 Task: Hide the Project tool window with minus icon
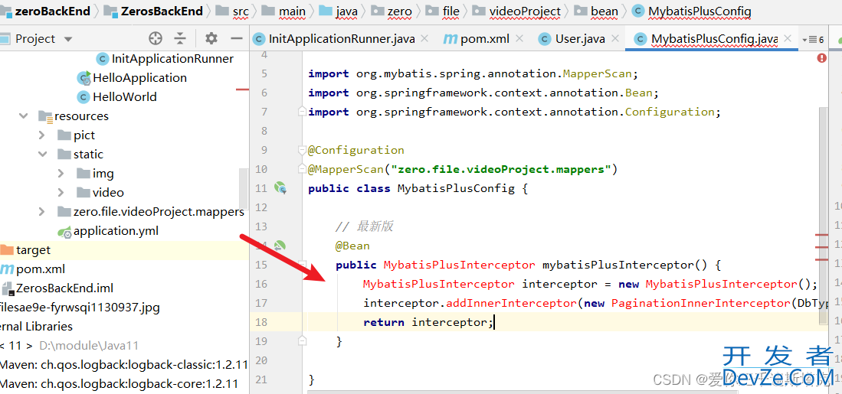click(x=237, y=38)
